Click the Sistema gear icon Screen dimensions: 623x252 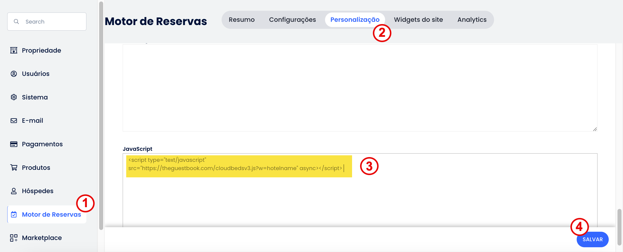[x=14, y=97]
